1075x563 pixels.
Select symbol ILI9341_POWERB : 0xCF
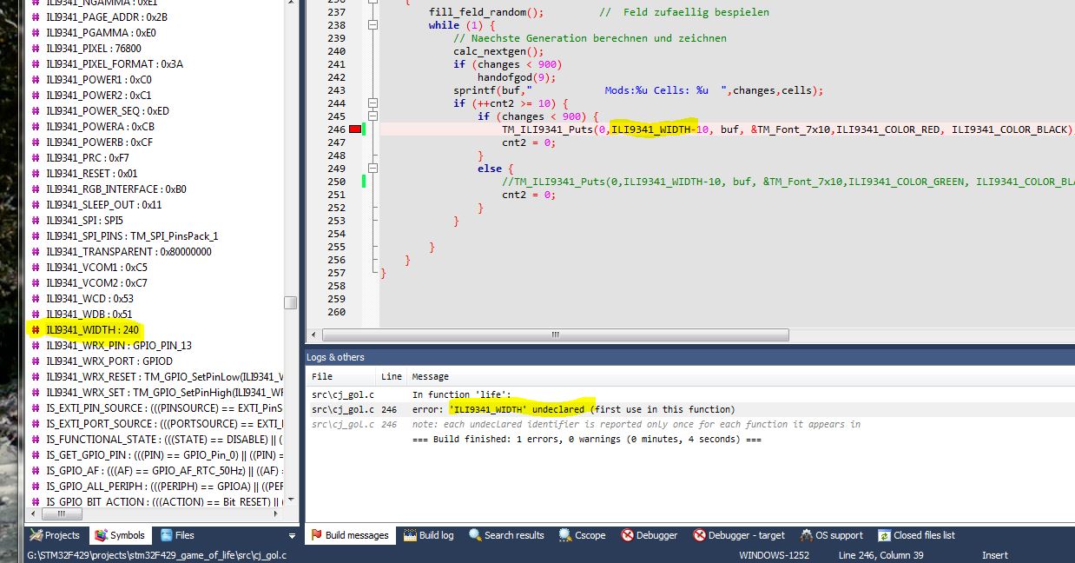(100, 142)
